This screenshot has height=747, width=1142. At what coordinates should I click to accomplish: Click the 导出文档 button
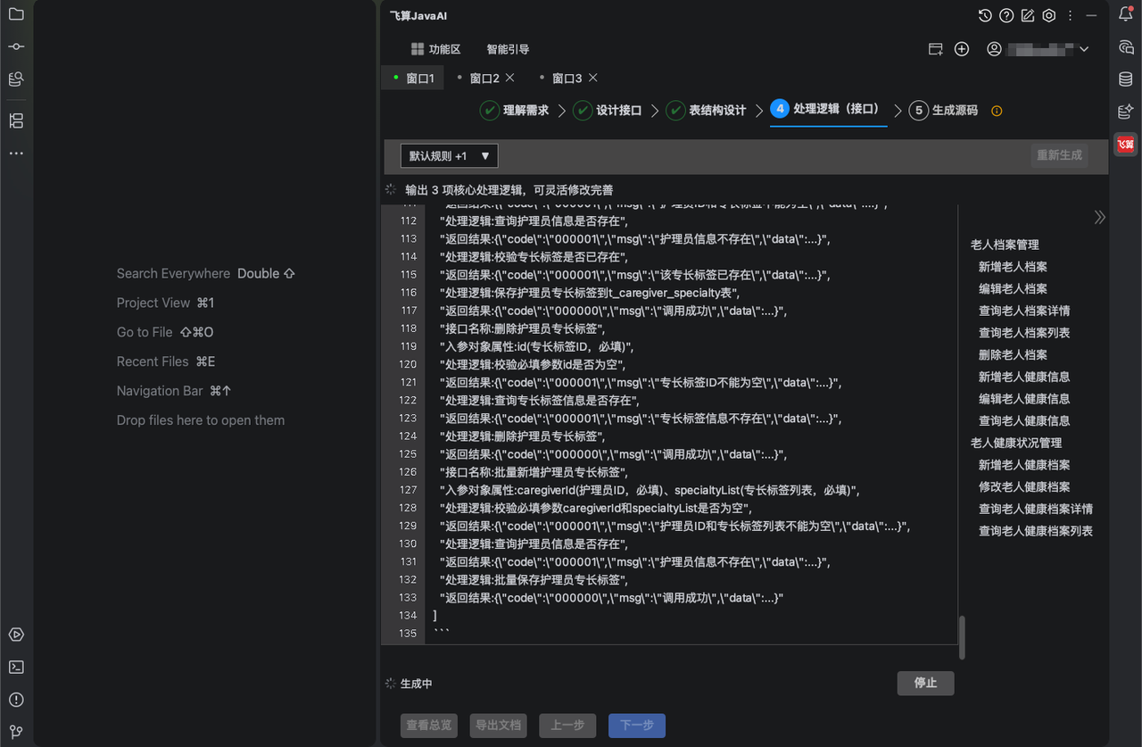point(498,726)
